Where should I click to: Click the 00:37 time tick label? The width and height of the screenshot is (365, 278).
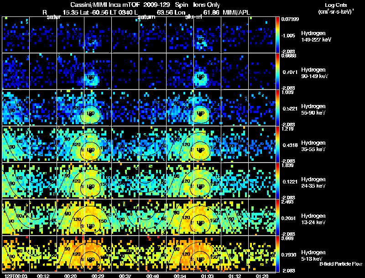(125, 276)
